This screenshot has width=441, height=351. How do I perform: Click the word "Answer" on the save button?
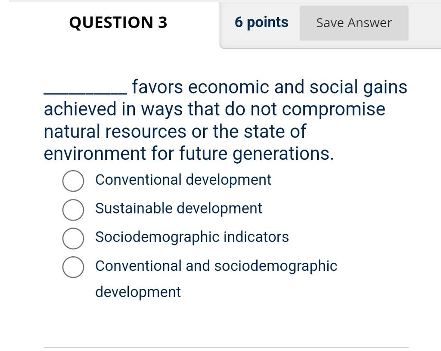370,23
